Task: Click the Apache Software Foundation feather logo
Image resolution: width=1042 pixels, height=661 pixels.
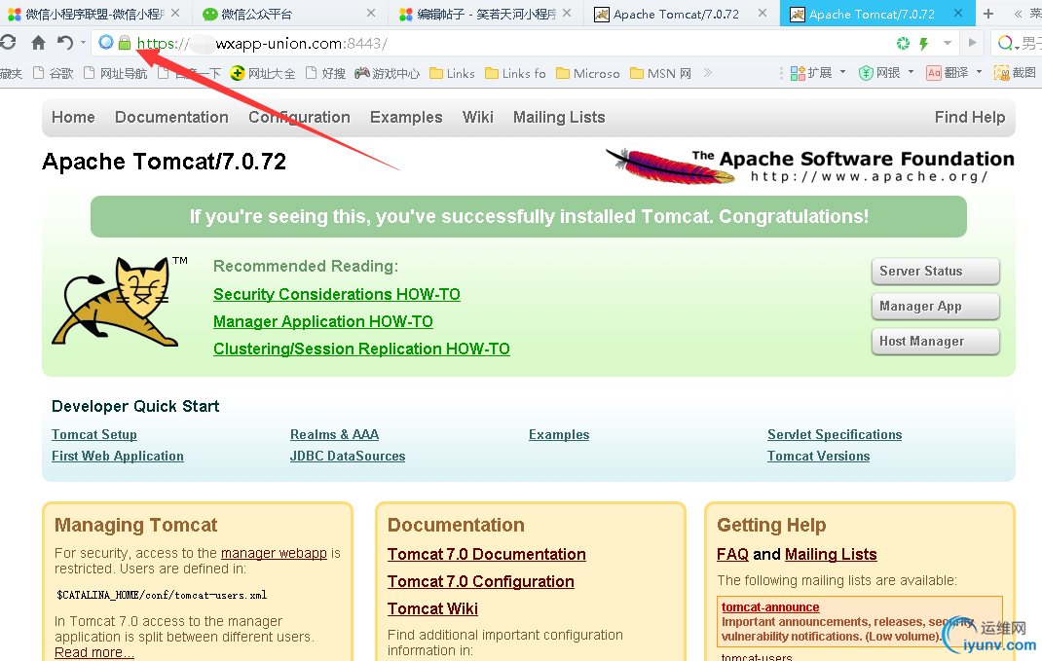Action: [x=809, y=165]
